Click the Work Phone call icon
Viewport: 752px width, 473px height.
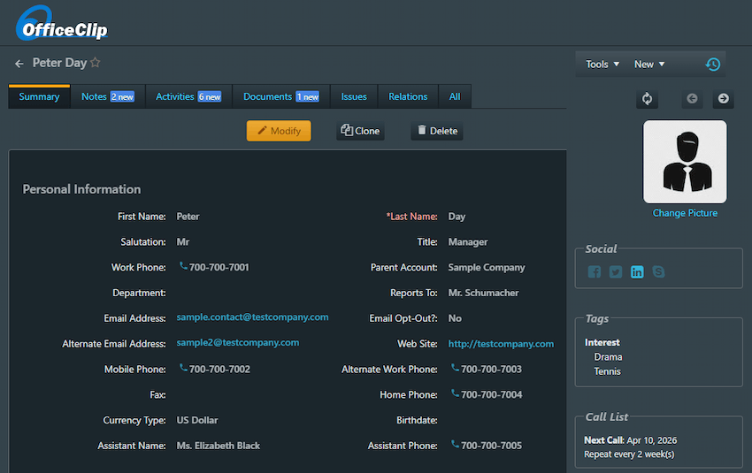(183, 266)
